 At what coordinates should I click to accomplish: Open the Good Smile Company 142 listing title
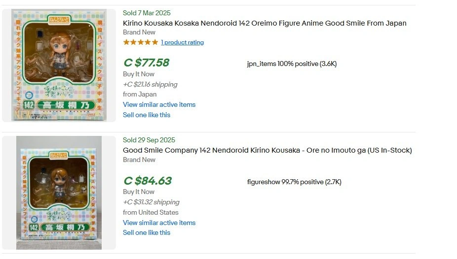267,150
